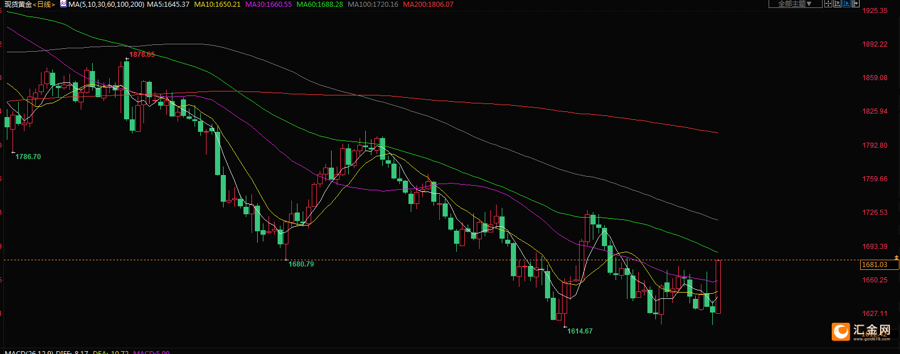Click the 1627.11 price axis label
This screenshot has width=900, height=354.
click(875, 314)
